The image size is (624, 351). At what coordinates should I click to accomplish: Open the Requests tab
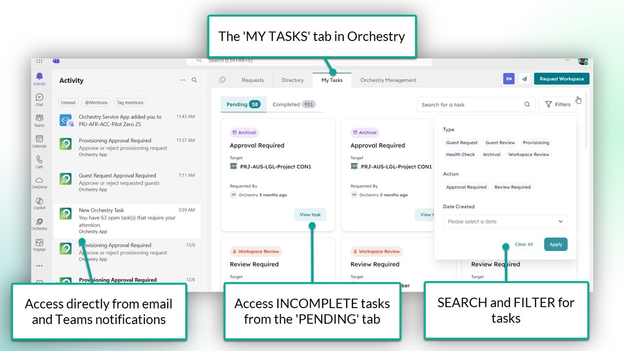point(253,80)
